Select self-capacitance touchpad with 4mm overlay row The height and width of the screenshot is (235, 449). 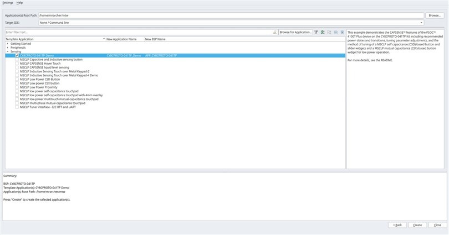(62, 95)
